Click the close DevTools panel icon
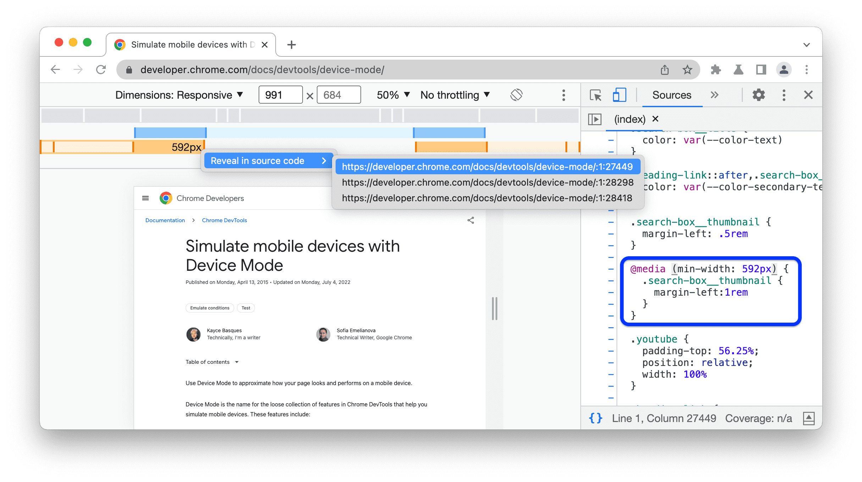The image size is (862, 482). pyautogui.click(x=808, y=95)
